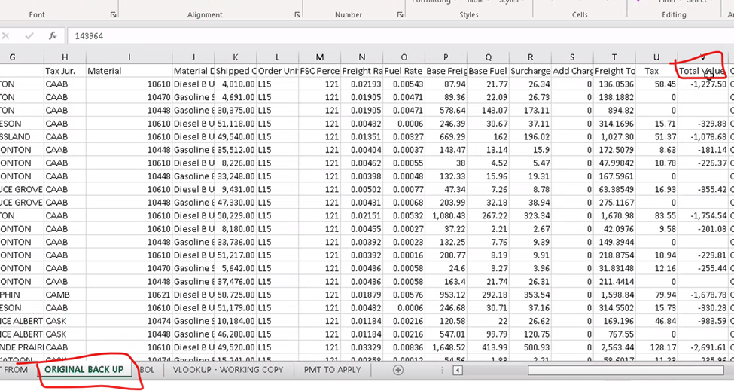Select total value cell -983.59
Image resolution: width=734 pixels, height=391 pixels.
tap(702, 321)
